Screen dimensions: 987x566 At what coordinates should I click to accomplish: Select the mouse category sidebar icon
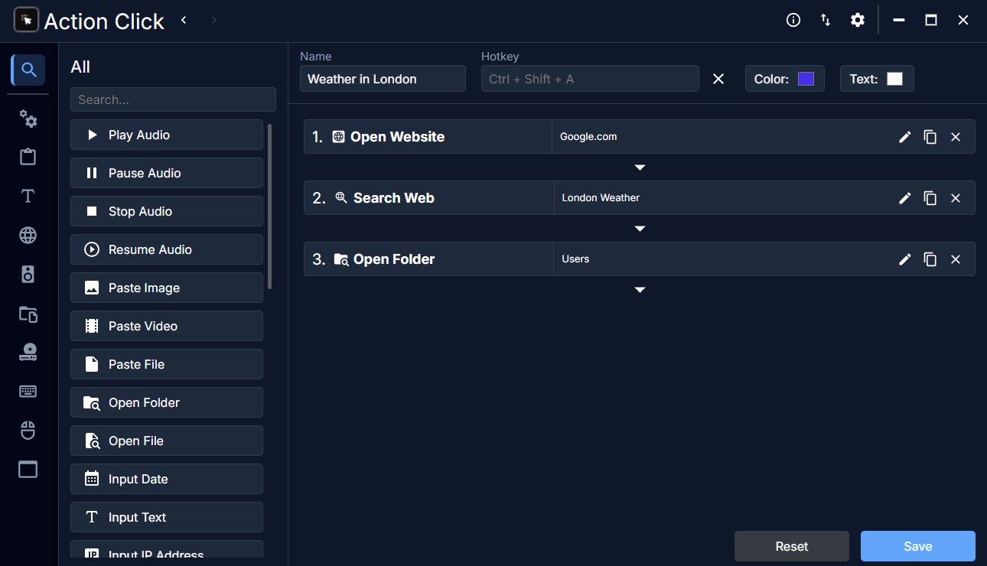[x=28, y=431]
